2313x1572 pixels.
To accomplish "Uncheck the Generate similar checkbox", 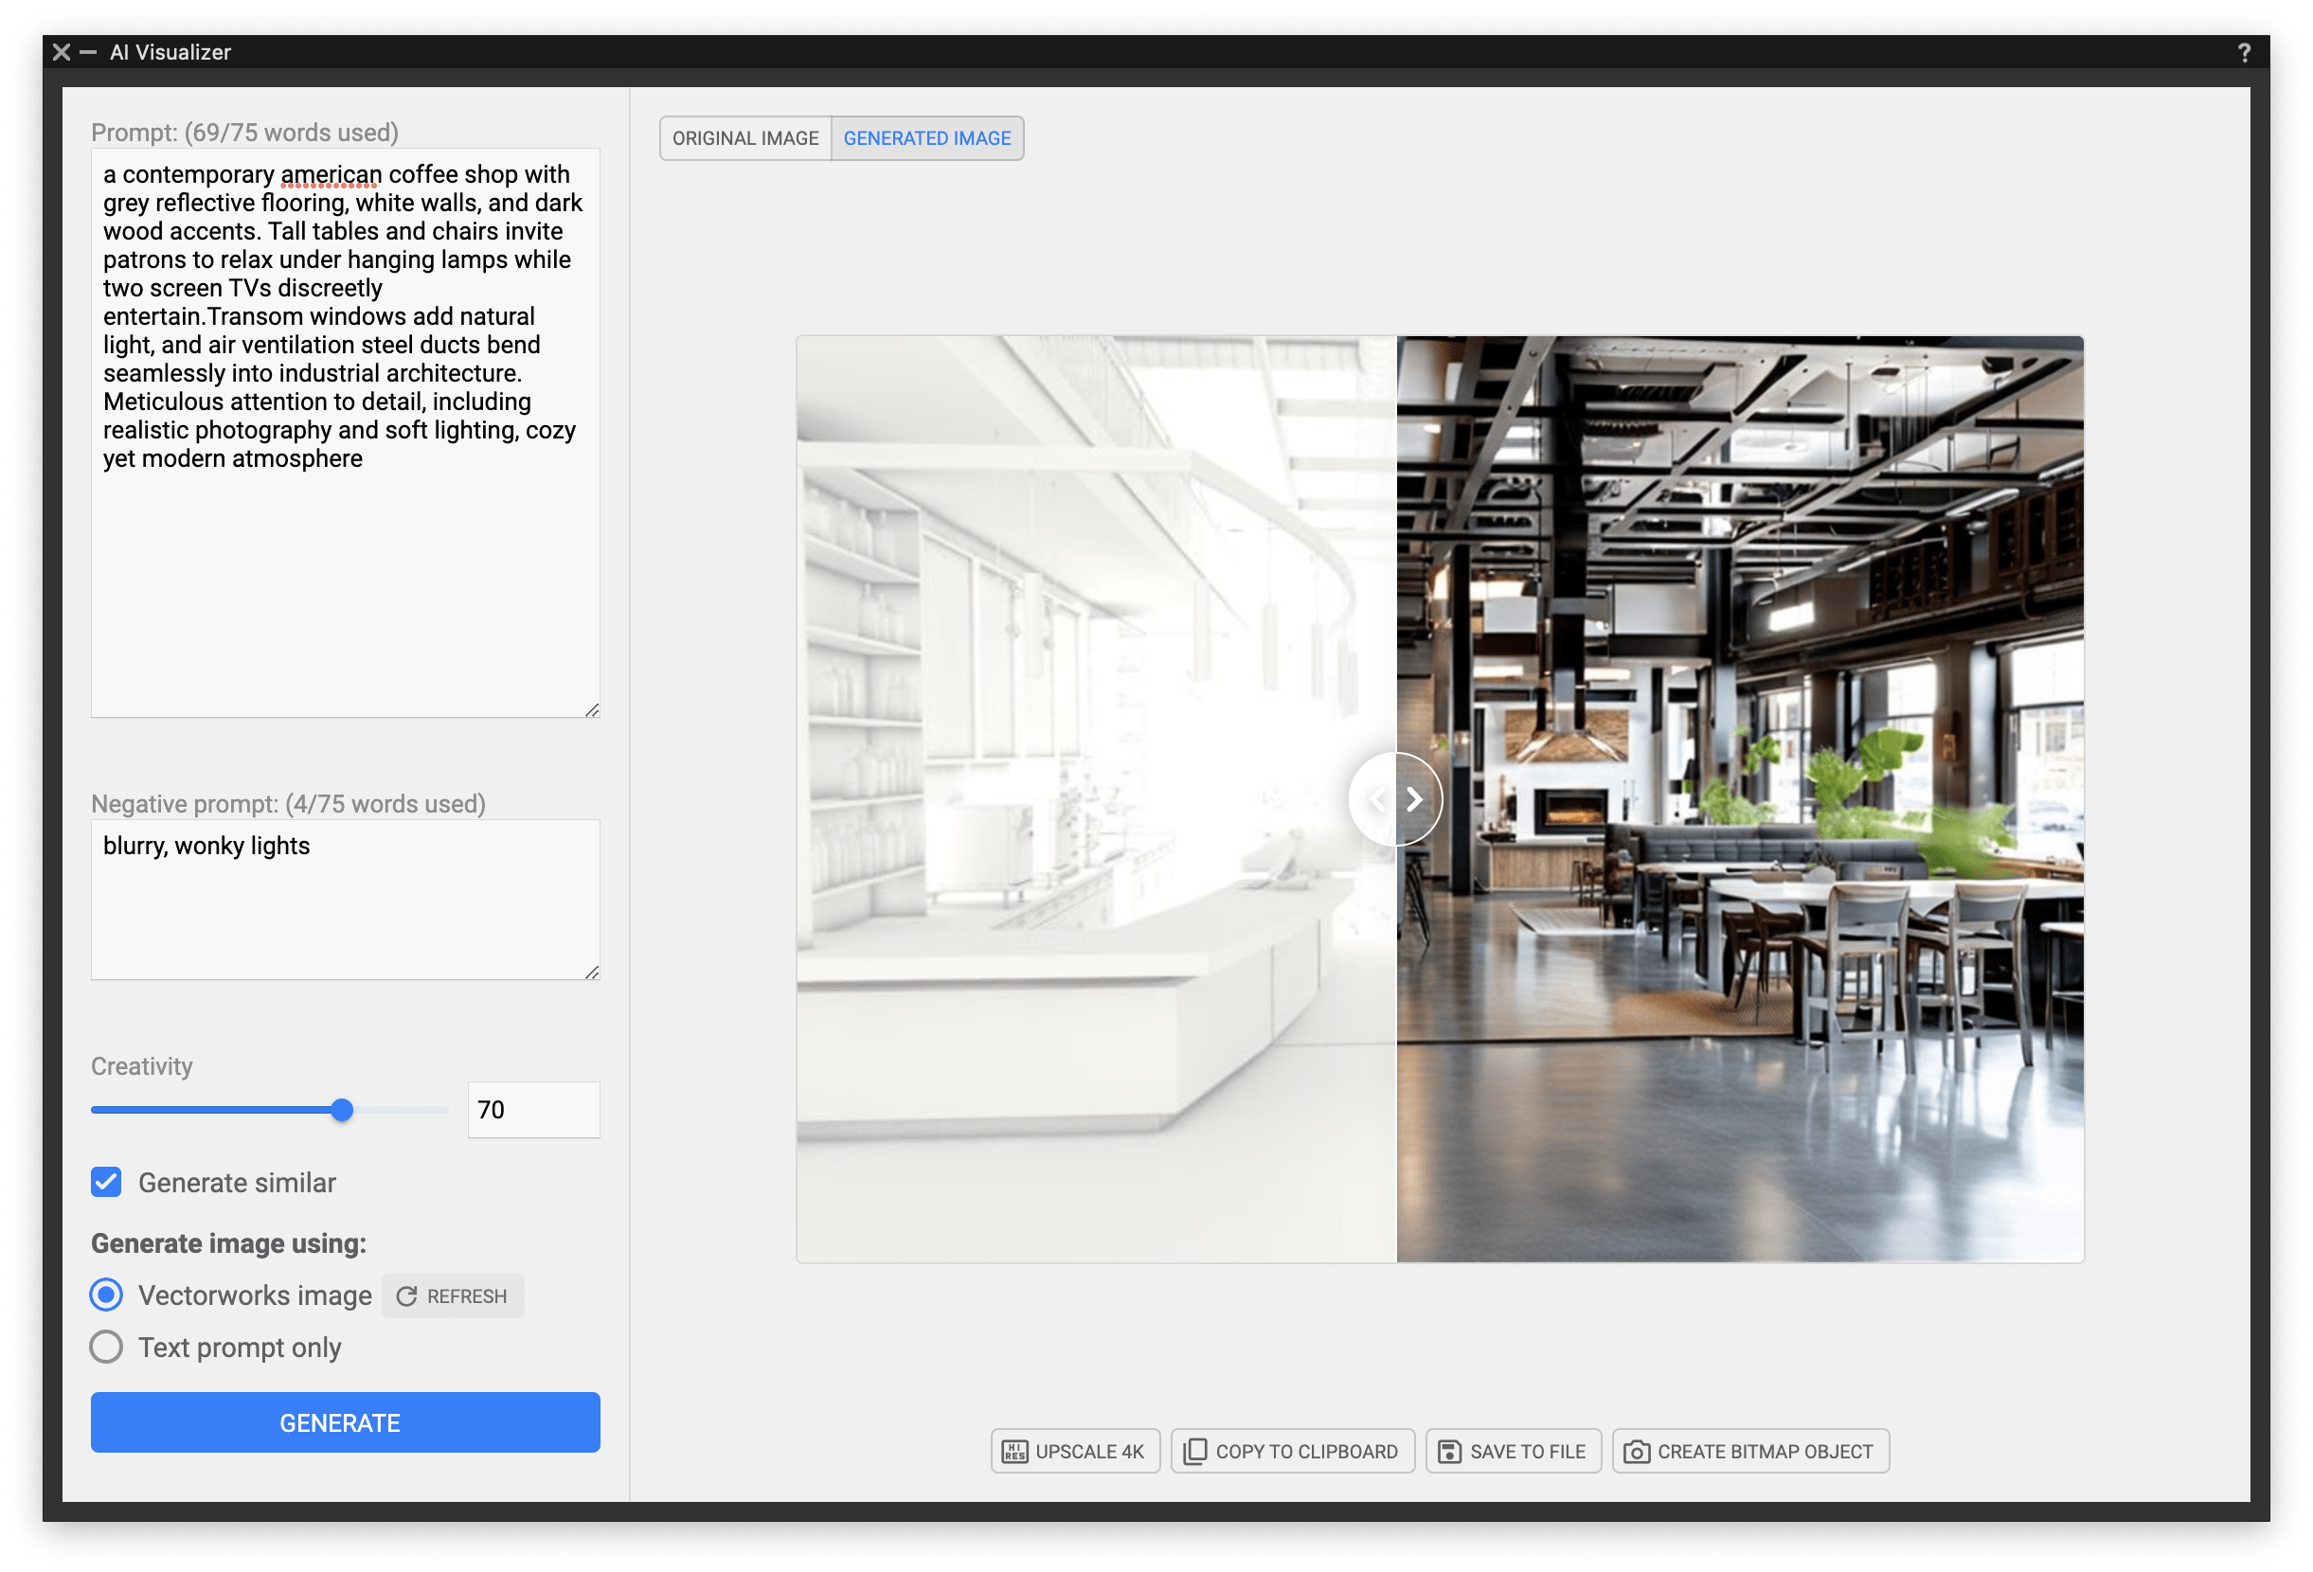I will [x=106, y=1182].
